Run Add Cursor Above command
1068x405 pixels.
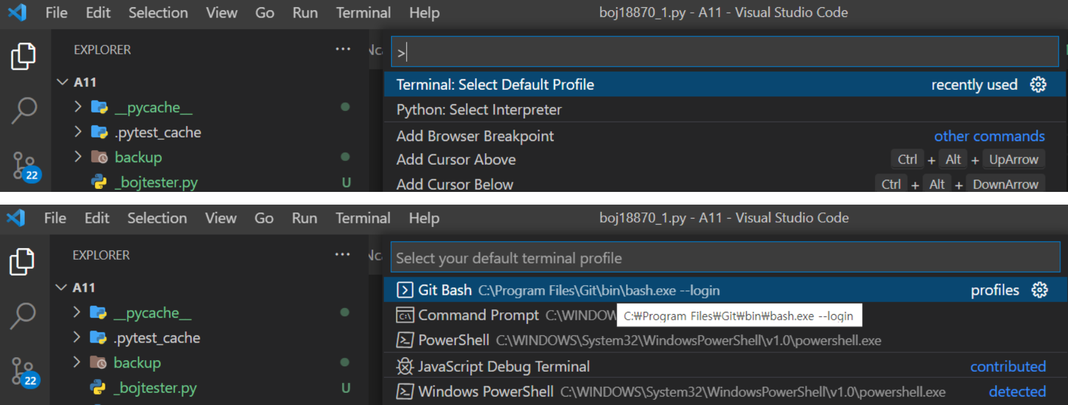tap(725, 160)
